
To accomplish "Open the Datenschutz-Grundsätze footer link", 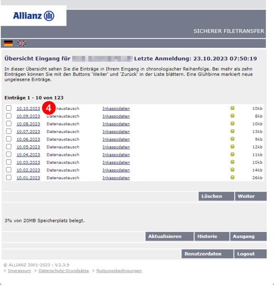I will click(x=64, y=271).
